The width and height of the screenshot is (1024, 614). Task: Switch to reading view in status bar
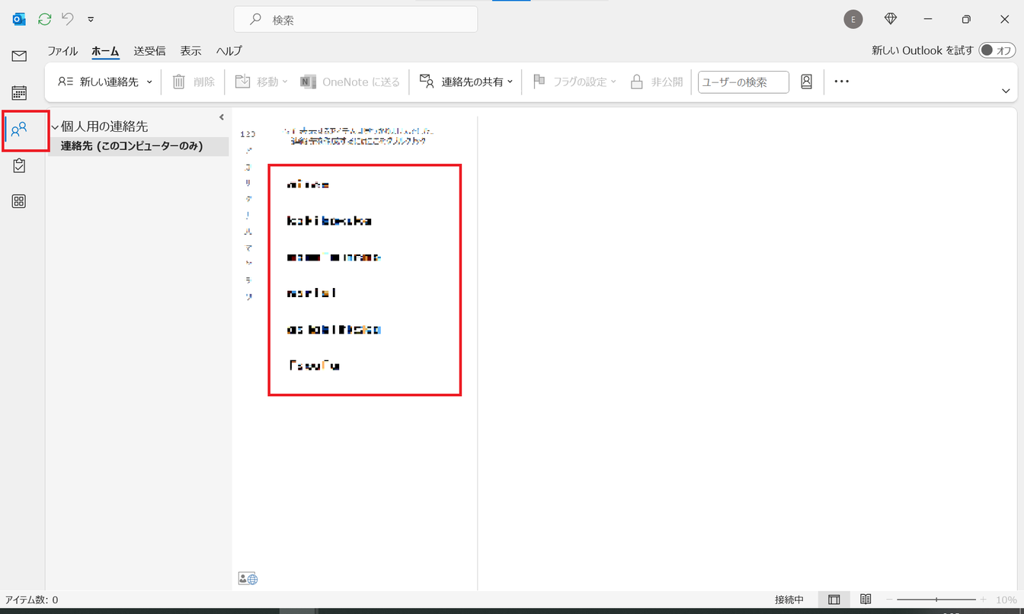point(866,600)
